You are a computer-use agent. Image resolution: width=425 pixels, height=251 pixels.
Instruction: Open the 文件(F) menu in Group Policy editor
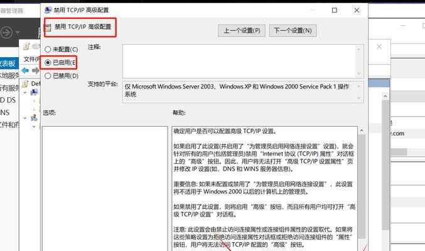pos(31,59)
